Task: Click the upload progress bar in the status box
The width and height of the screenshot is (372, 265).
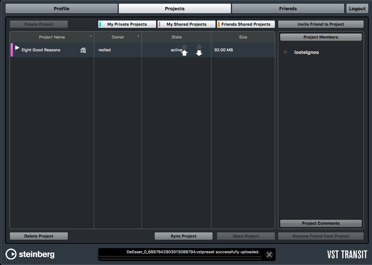Action: click(180, 258)
